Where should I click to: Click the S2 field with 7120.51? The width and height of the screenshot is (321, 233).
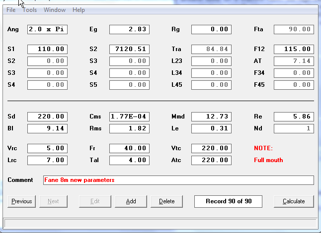click(129, 49)
